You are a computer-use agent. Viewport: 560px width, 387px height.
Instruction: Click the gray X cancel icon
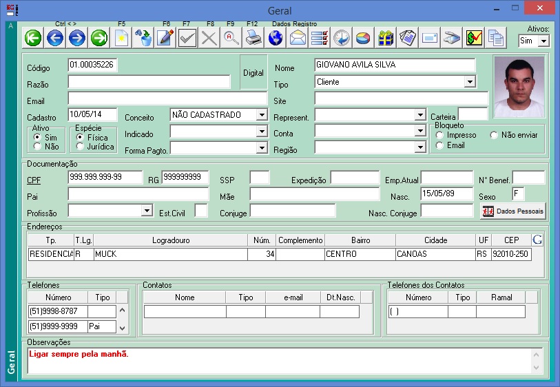coord(209,38)
